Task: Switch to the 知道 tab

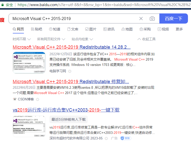Action: [x=55, y=29]
